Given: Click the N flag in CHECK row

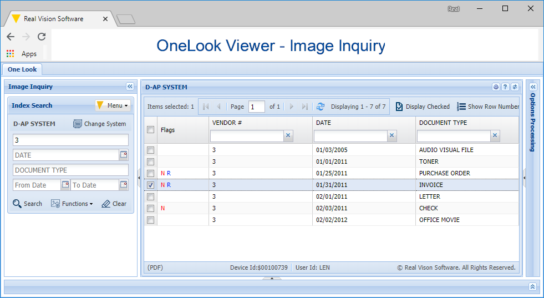Looking at the screenshot, I should tap(162, 208).
